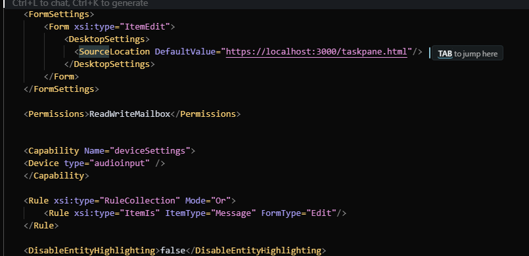Screen dimensions: 529x256
Task: Click the Capability Name="deviceSettings" line
Action: pos(109,150)
